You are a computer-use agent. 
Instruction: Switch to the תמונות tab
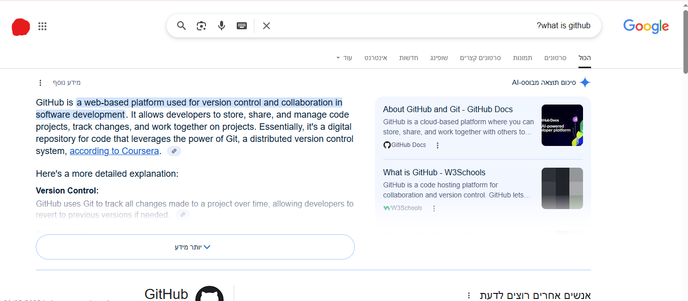(522, 58)
